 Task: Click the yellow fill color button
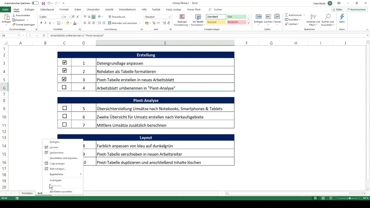point(68,23)
